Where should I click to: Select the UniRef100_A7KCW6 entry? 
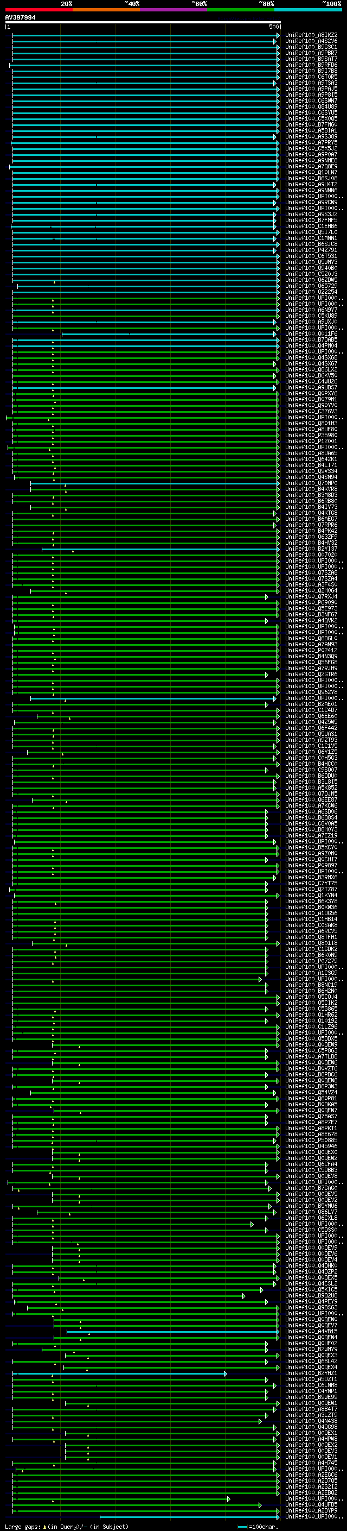coord(311,806)
